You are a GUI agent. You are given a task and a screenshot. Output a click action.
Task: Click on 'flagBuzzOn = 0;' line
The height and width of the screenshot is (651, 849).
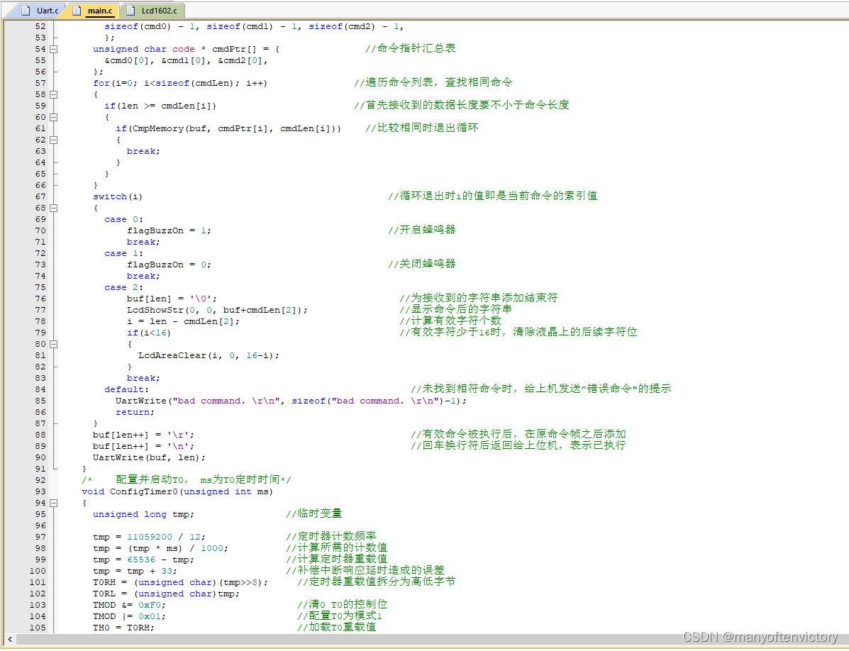pyautogui.click(x=169, y=265)
